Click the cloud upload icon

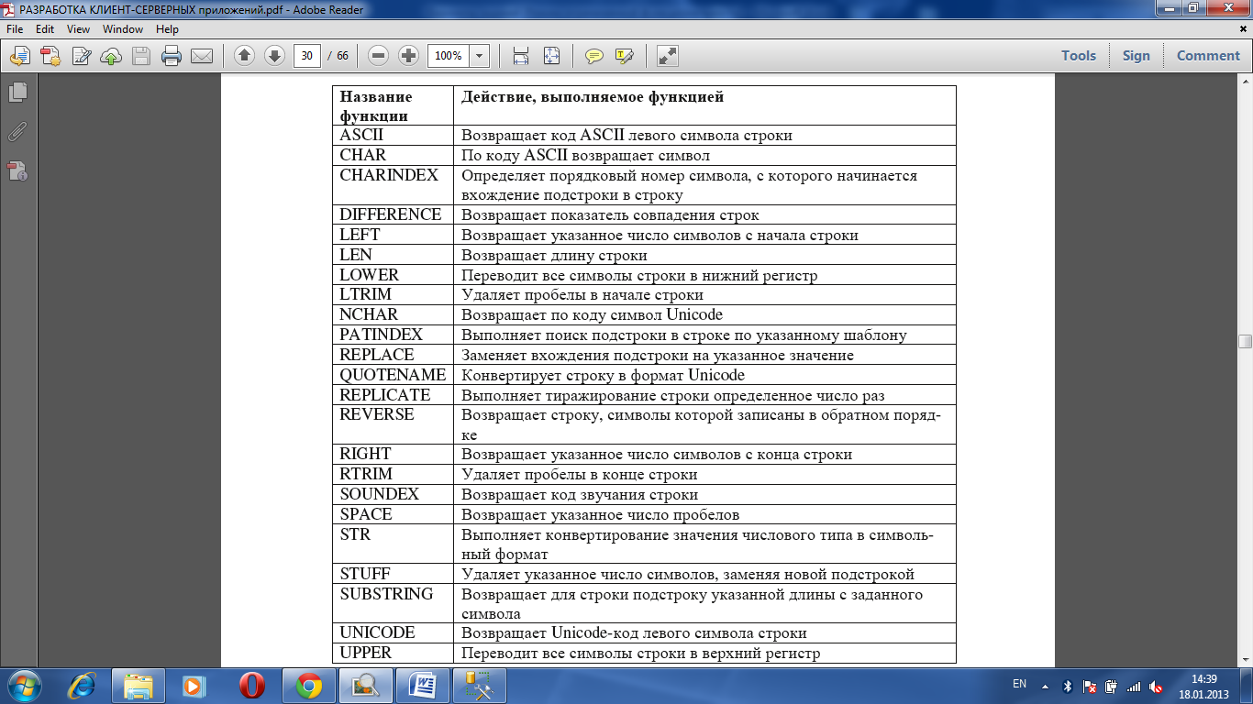(111, 56)
